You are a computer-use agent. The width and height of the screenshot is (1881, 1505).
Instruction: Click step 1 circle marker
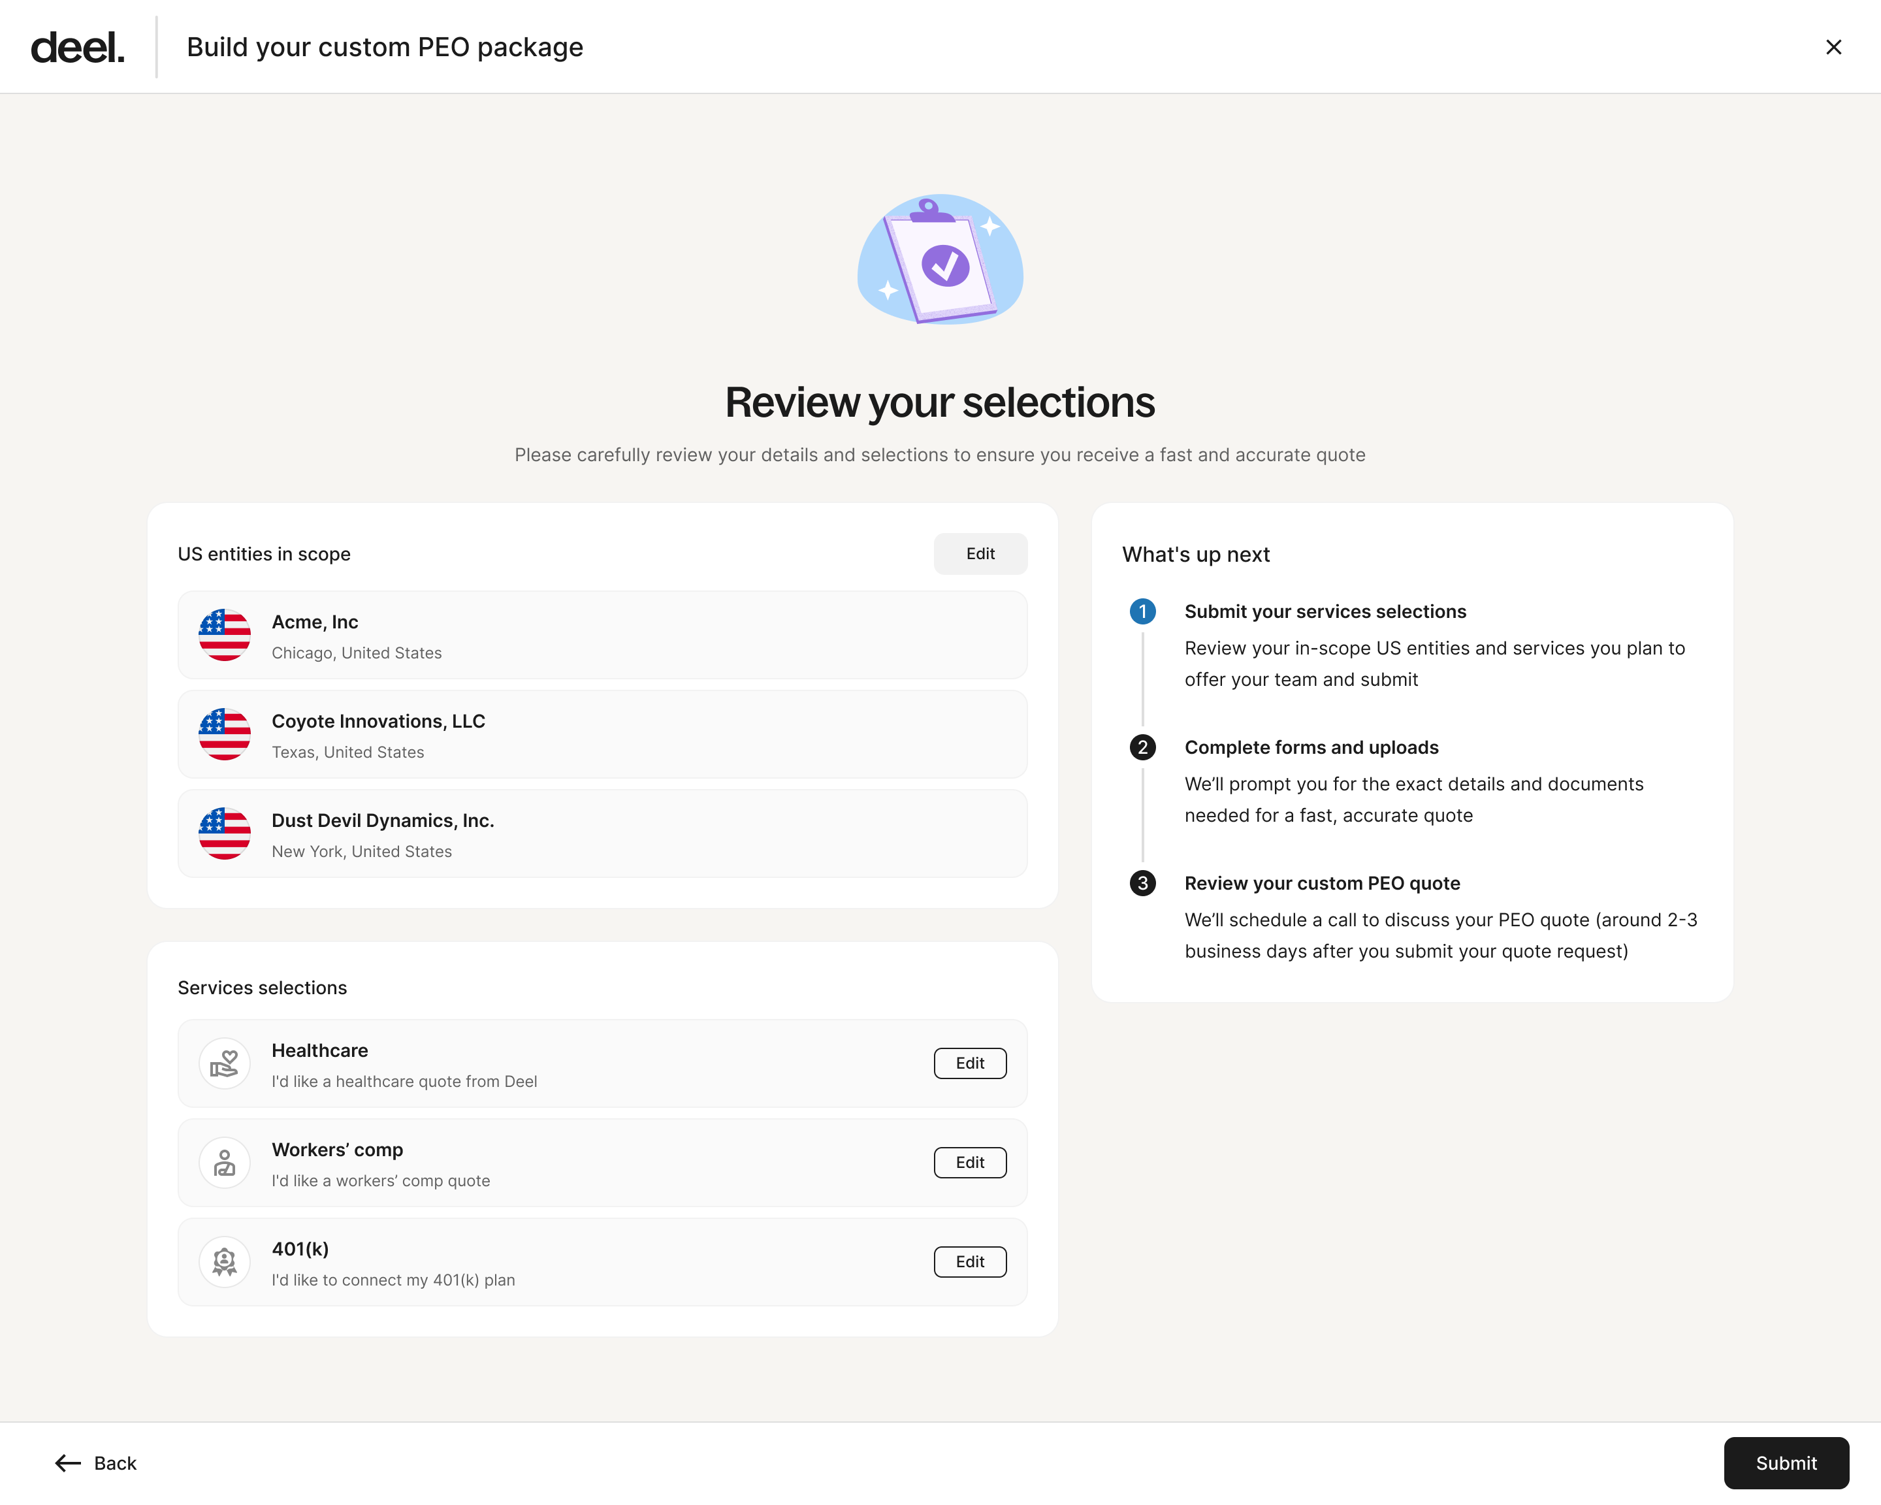[1142, 611]
